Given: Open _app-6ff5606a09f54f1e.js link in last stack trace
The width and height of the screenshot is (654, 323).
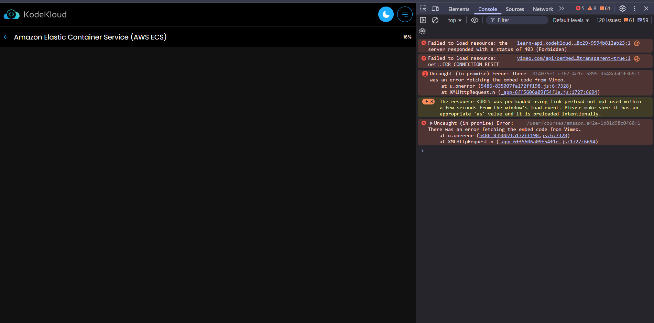Looking at the screenshot, I should coord(547,142).
